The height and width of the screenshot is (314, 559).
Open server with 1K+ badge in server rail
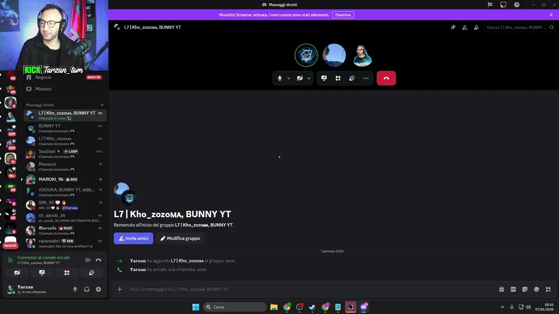pyautogui.click(x=10, y=173)
